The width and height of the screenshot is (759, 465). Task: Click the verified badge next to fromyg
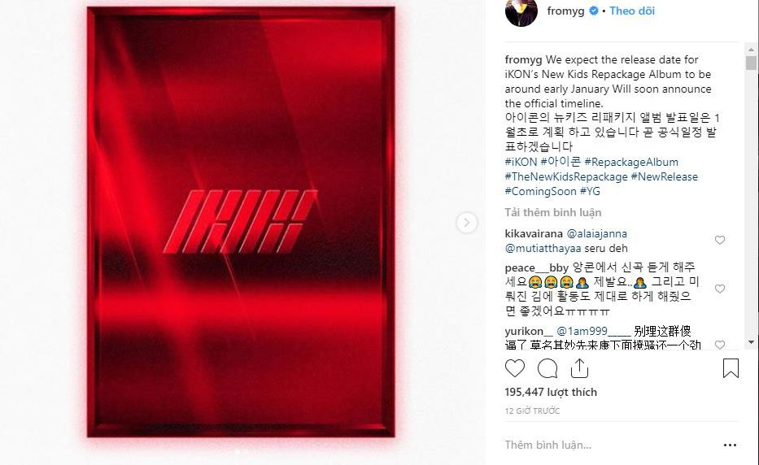594,11
